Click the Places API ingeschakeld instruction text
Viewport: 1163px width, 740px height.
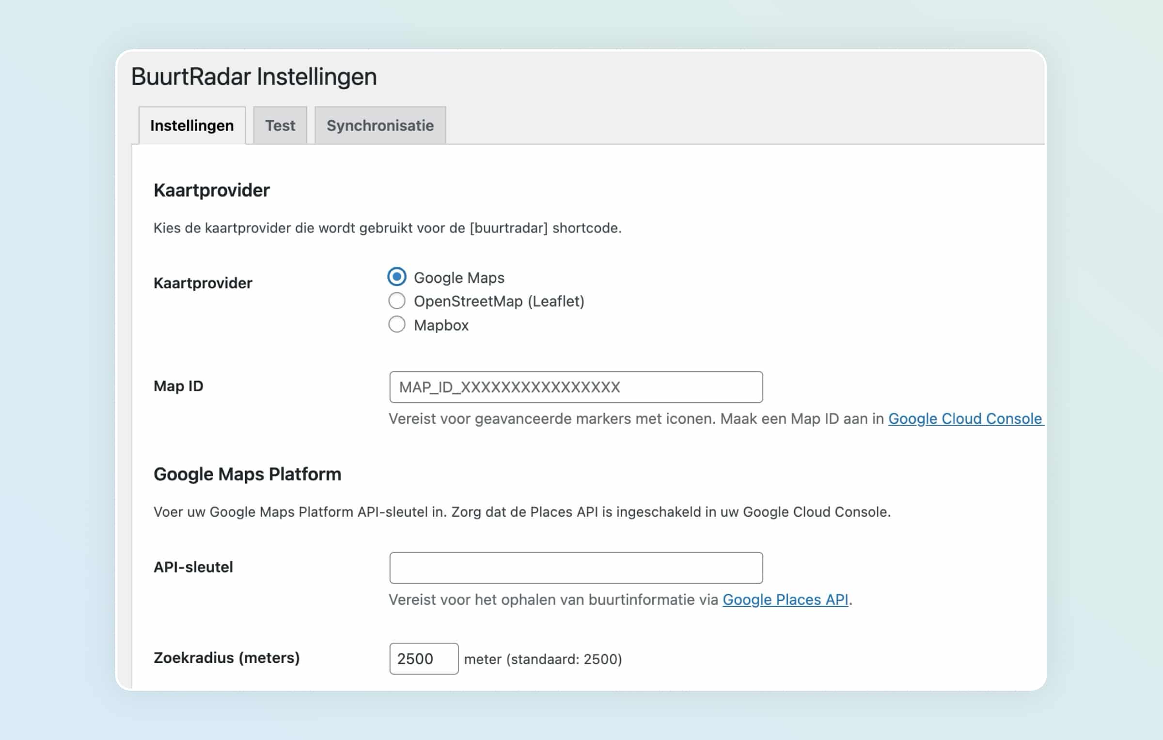pos(522,512)
